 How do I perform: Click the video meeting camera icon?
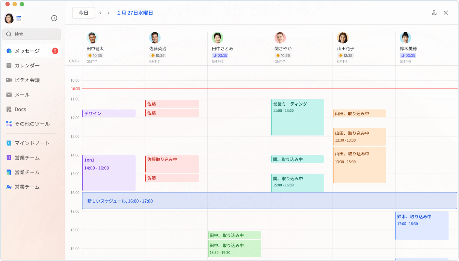9,80
